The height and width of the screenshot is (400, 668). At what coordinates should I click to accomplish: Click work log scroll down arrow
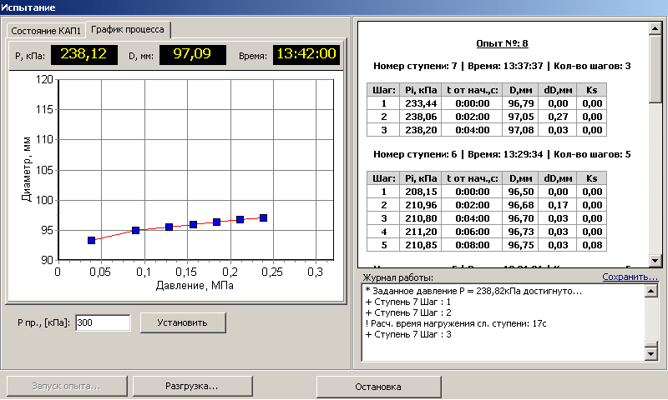coord(652,354)
